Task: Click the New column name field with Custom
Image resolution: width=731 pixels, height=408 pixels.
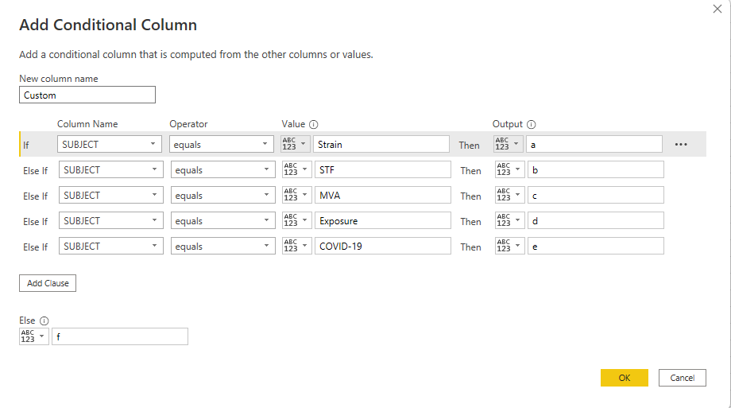Action: 87,95
